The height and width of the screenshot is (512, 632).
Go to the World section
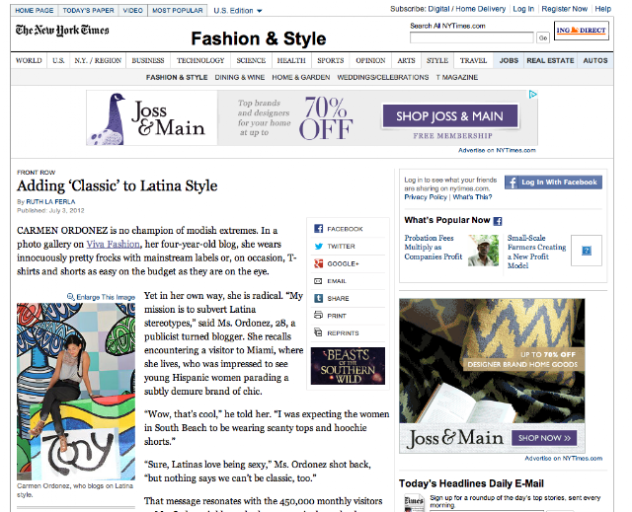(x=29, y=60)
